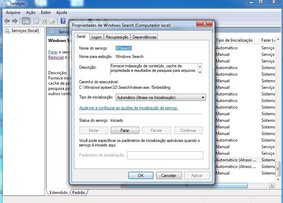The image size is (283, 203).
Task: Click description box down arrow
Action: pos(200,73)
